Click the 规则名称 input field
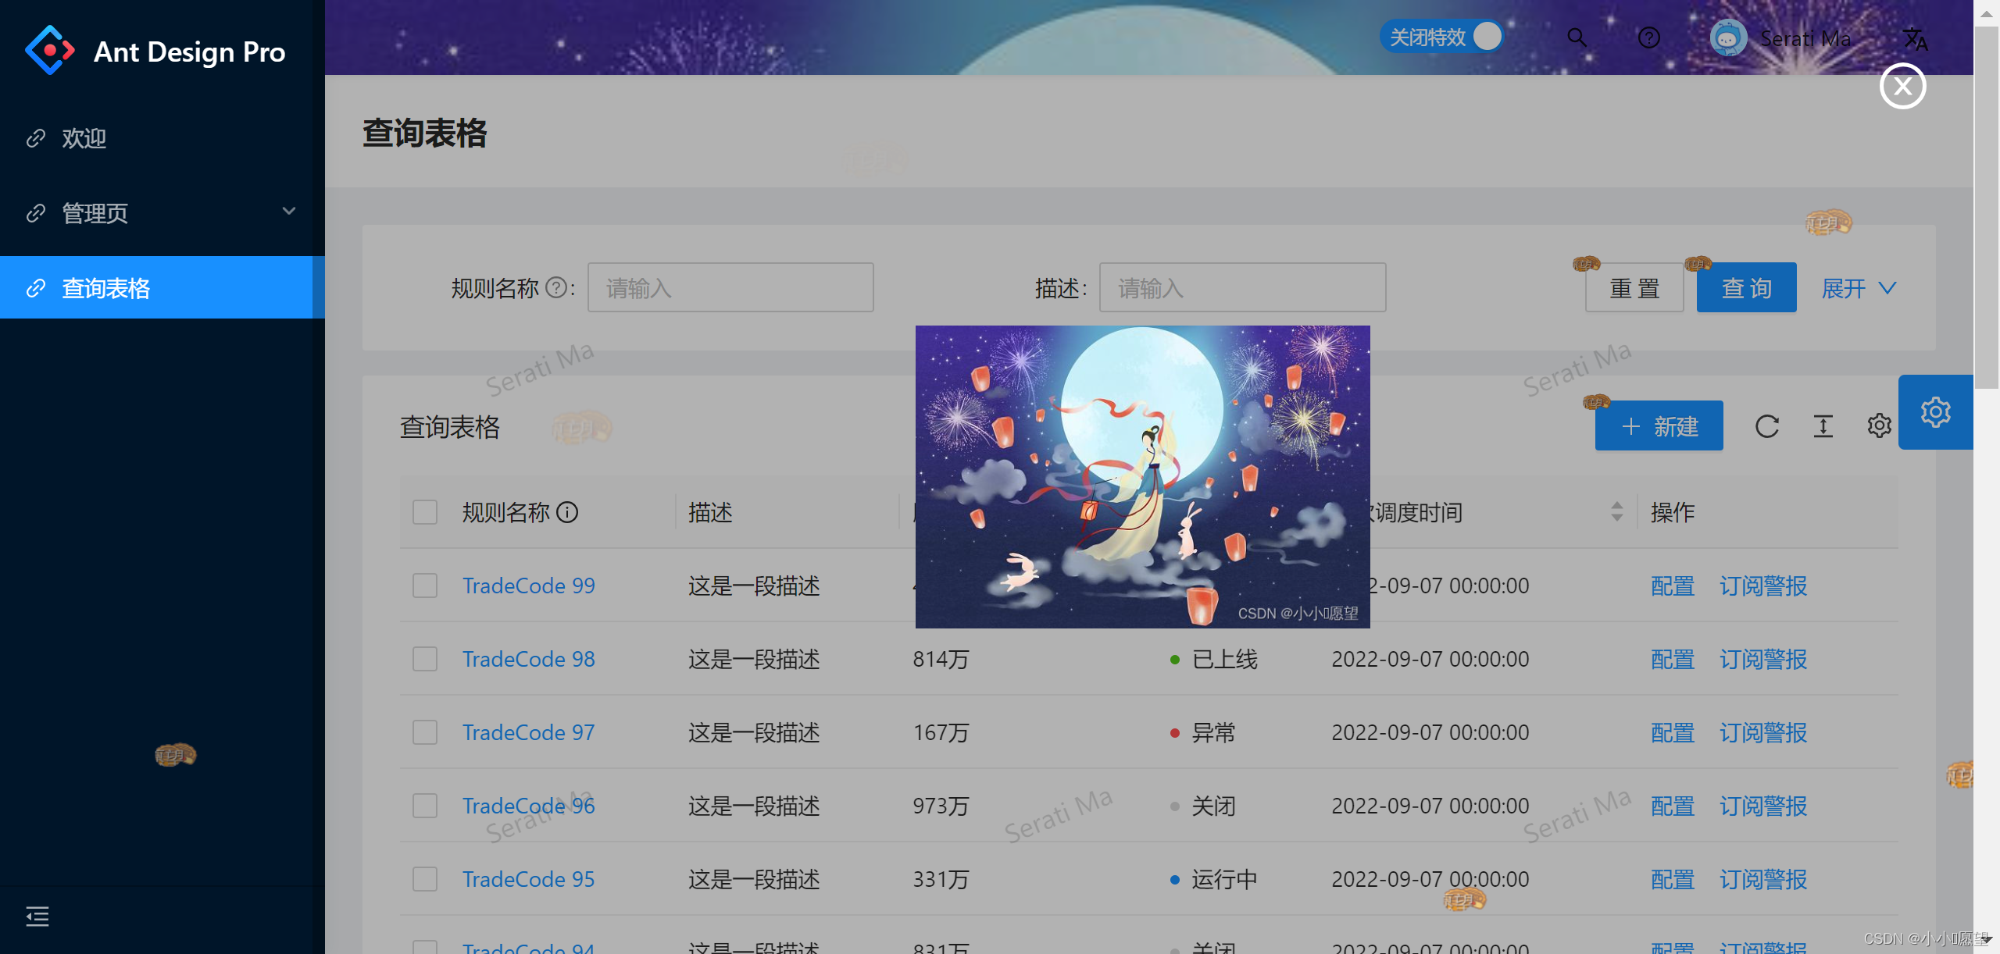This screenshot has height=954, width=2000. point(730,288)
